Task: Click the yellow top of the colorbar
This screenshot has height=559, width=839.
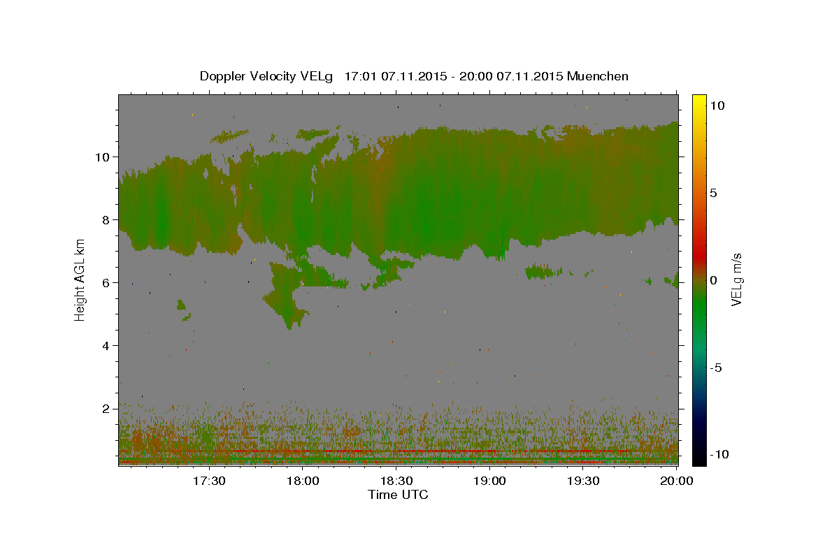Action: [x=699, y=101]
